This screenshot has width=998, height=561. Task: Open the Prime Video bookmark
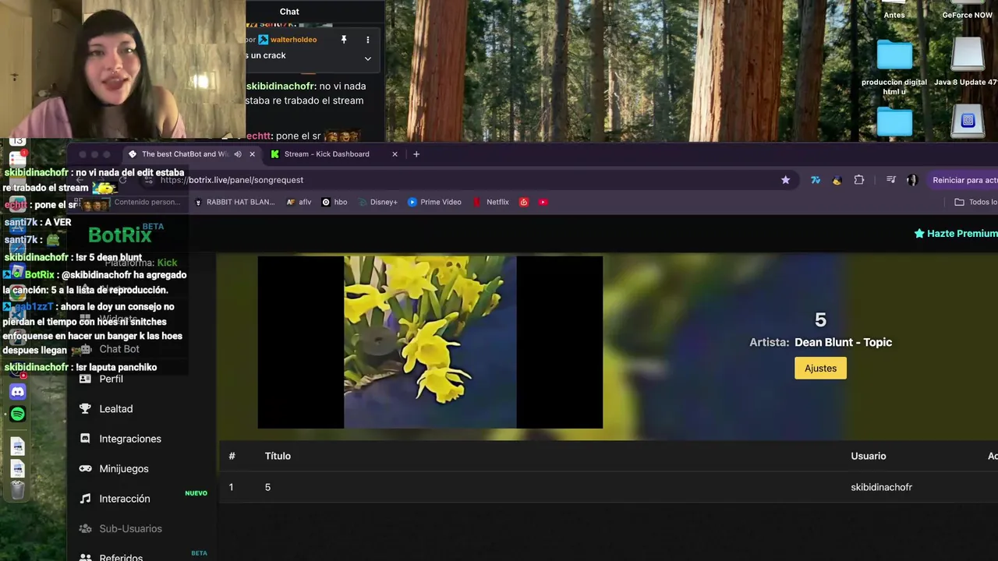coord(435,202)
